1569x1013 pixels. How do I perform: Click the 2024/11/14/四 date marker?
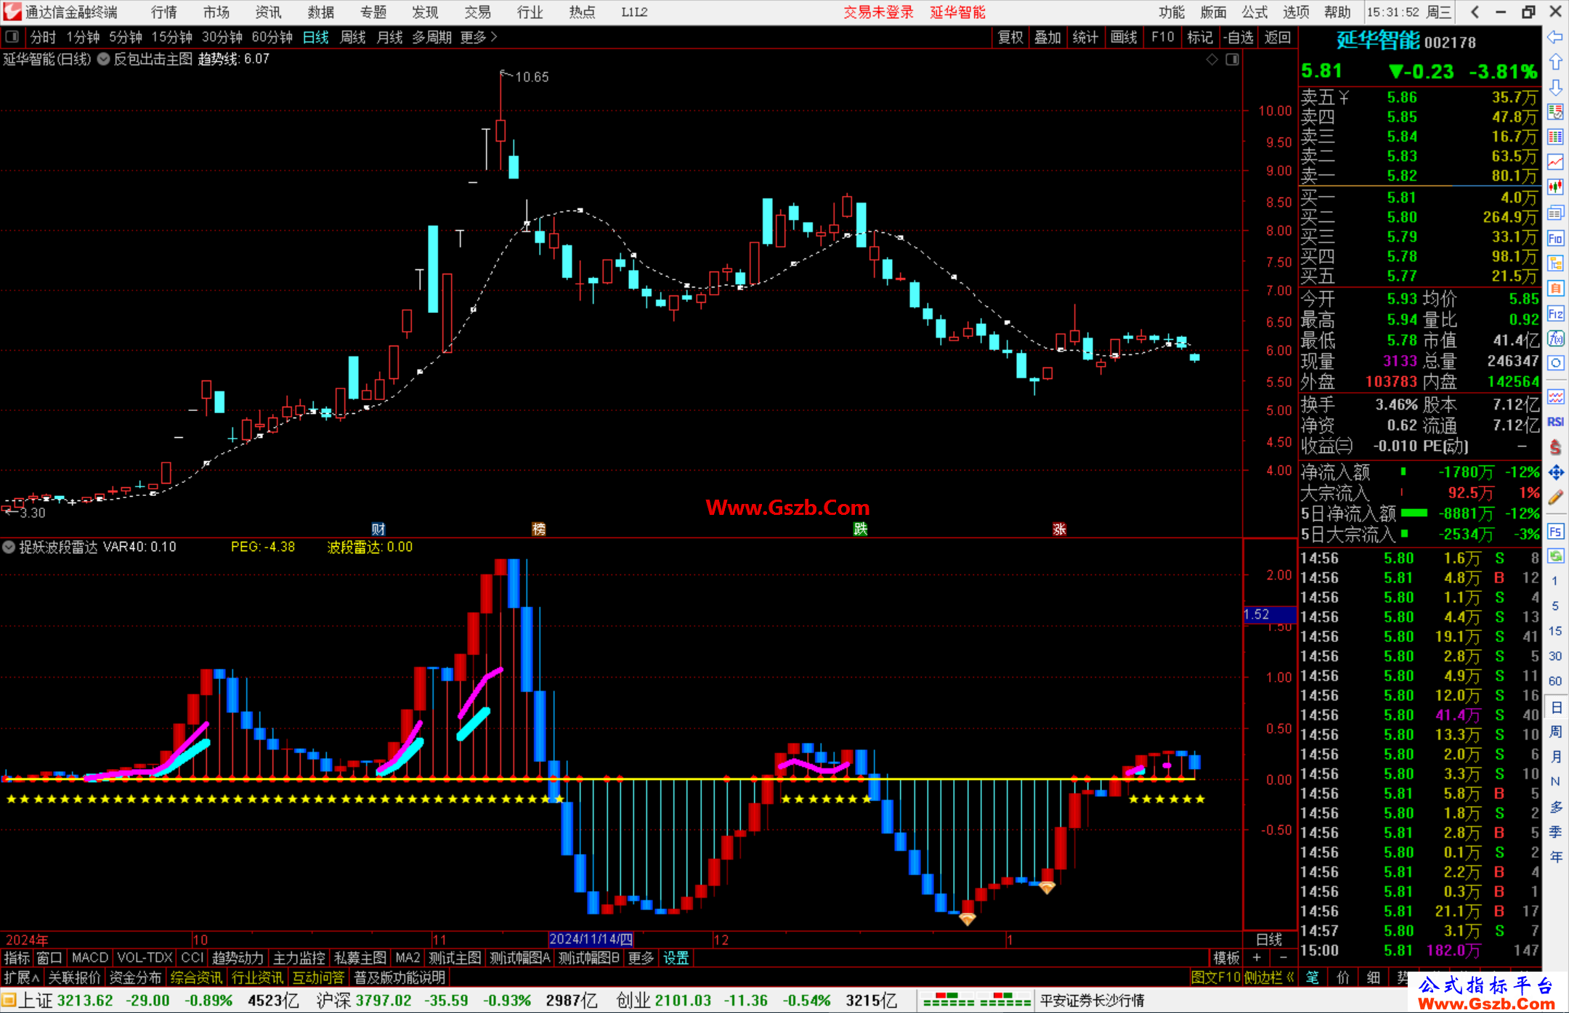(591, 939)
